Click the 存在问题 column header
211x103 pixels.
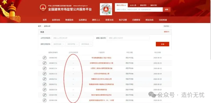[129, 52]
